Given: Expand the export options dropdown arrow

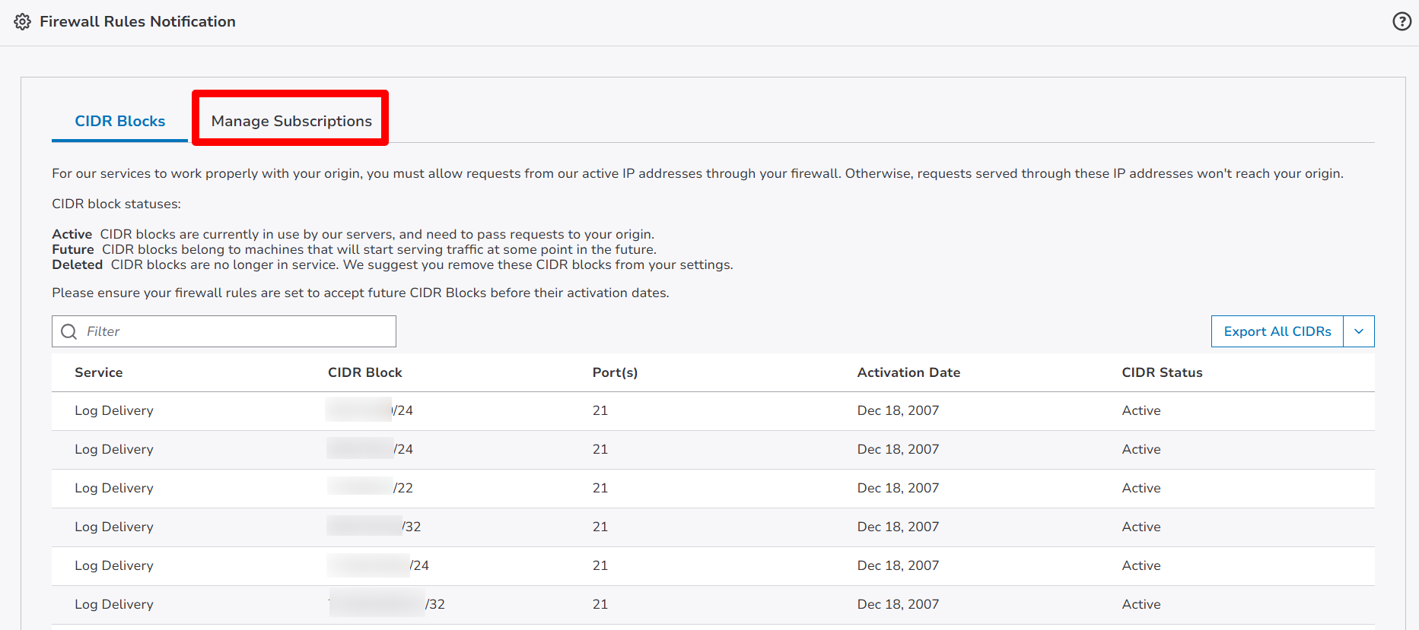Looking at the screenshot, I should point(1359,331).
